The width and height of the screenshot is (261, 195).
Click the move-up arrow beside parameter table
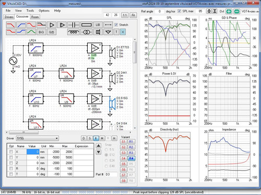click(99, 146)
